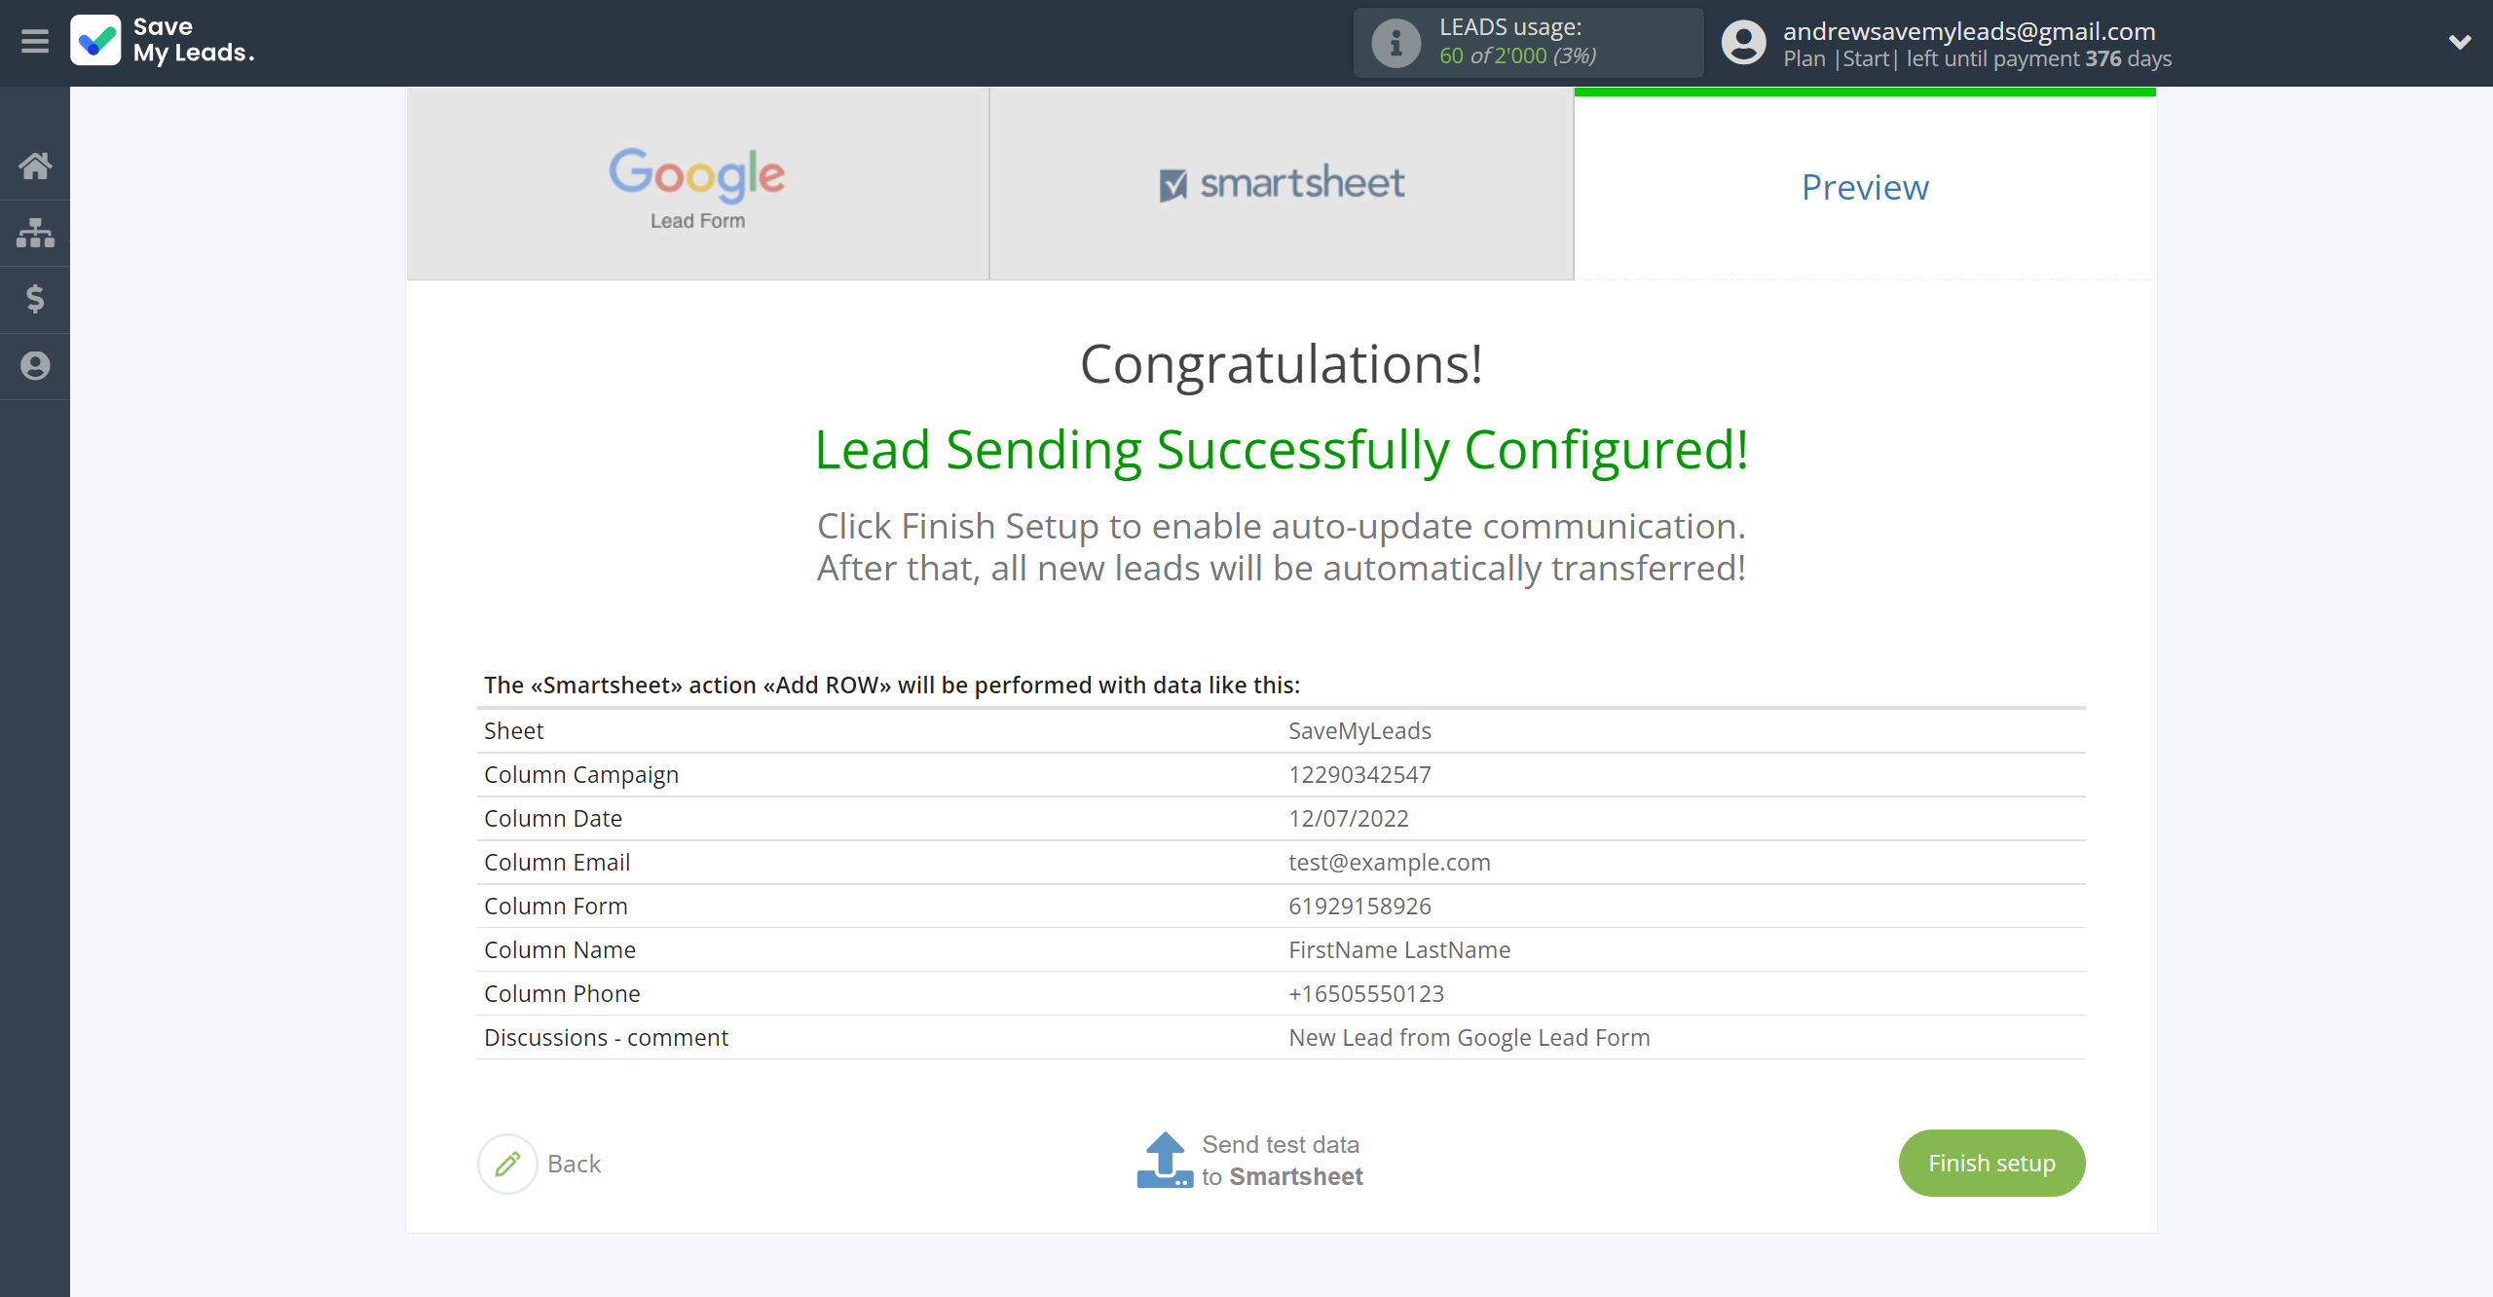Click the account email address
This screenshot has width=2493, height=1297.
pyautogui.click(x=1969, y=31)
